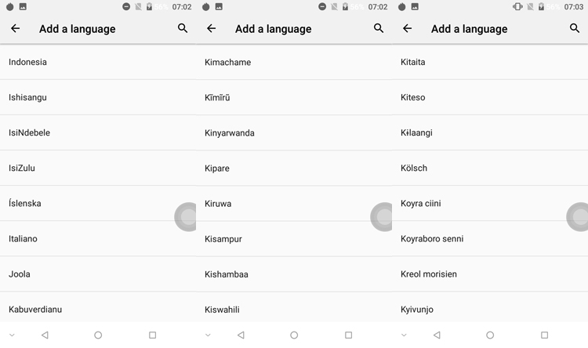Tap the search icon in the Indonesia screen
588x348 pixels.
click(x=183, y=28)
